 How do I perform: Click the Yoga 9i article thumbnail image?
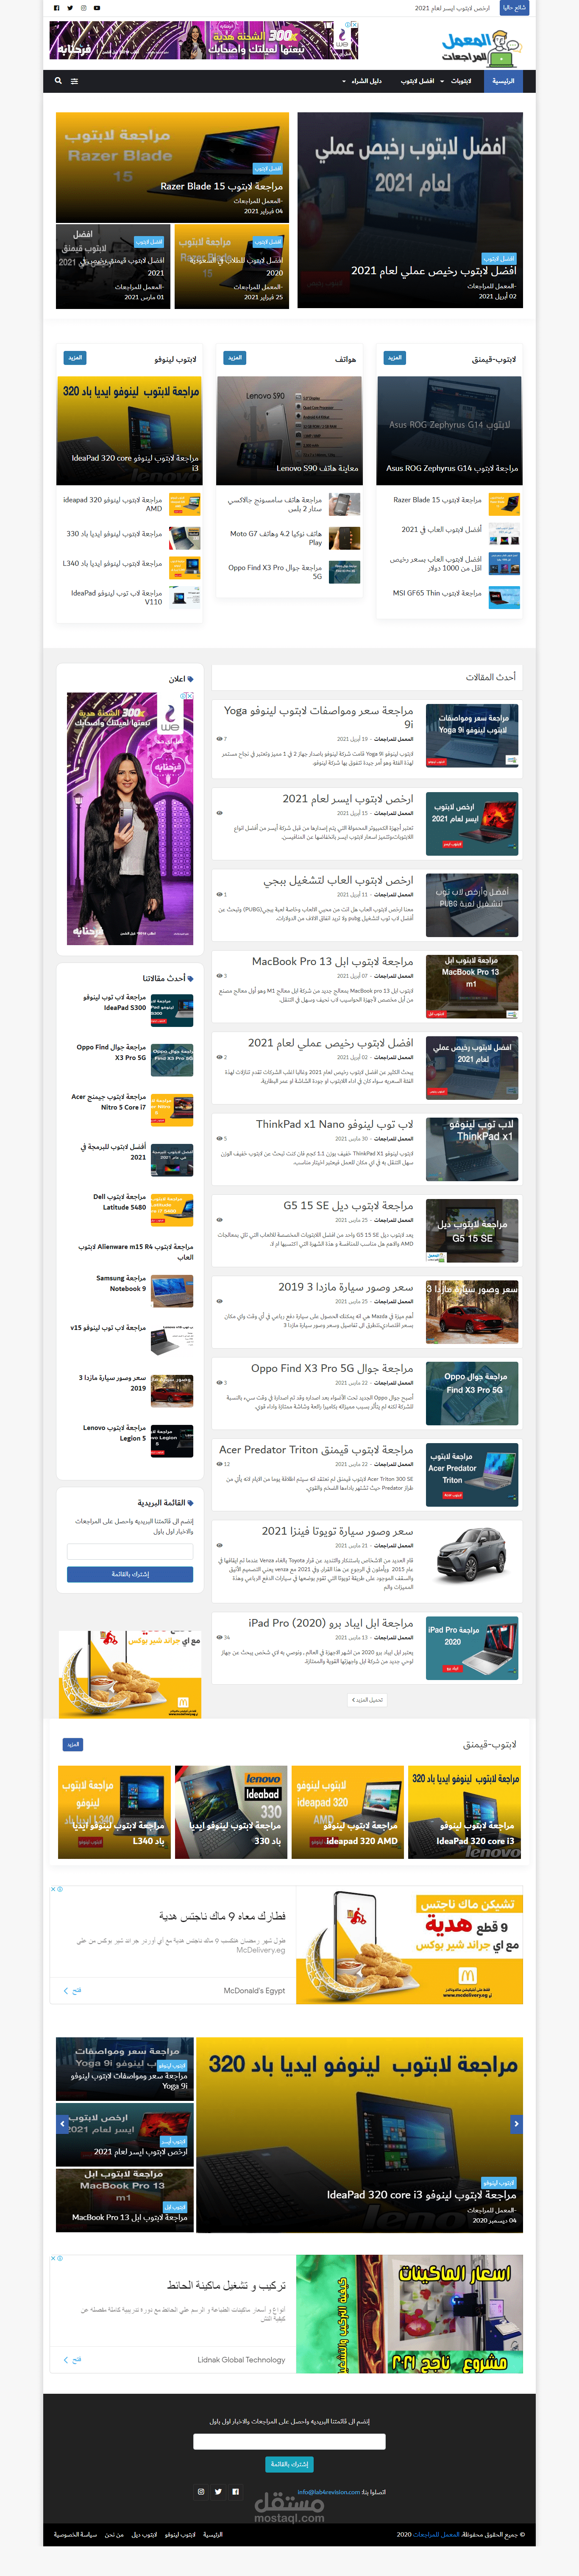tap(472, 737)
